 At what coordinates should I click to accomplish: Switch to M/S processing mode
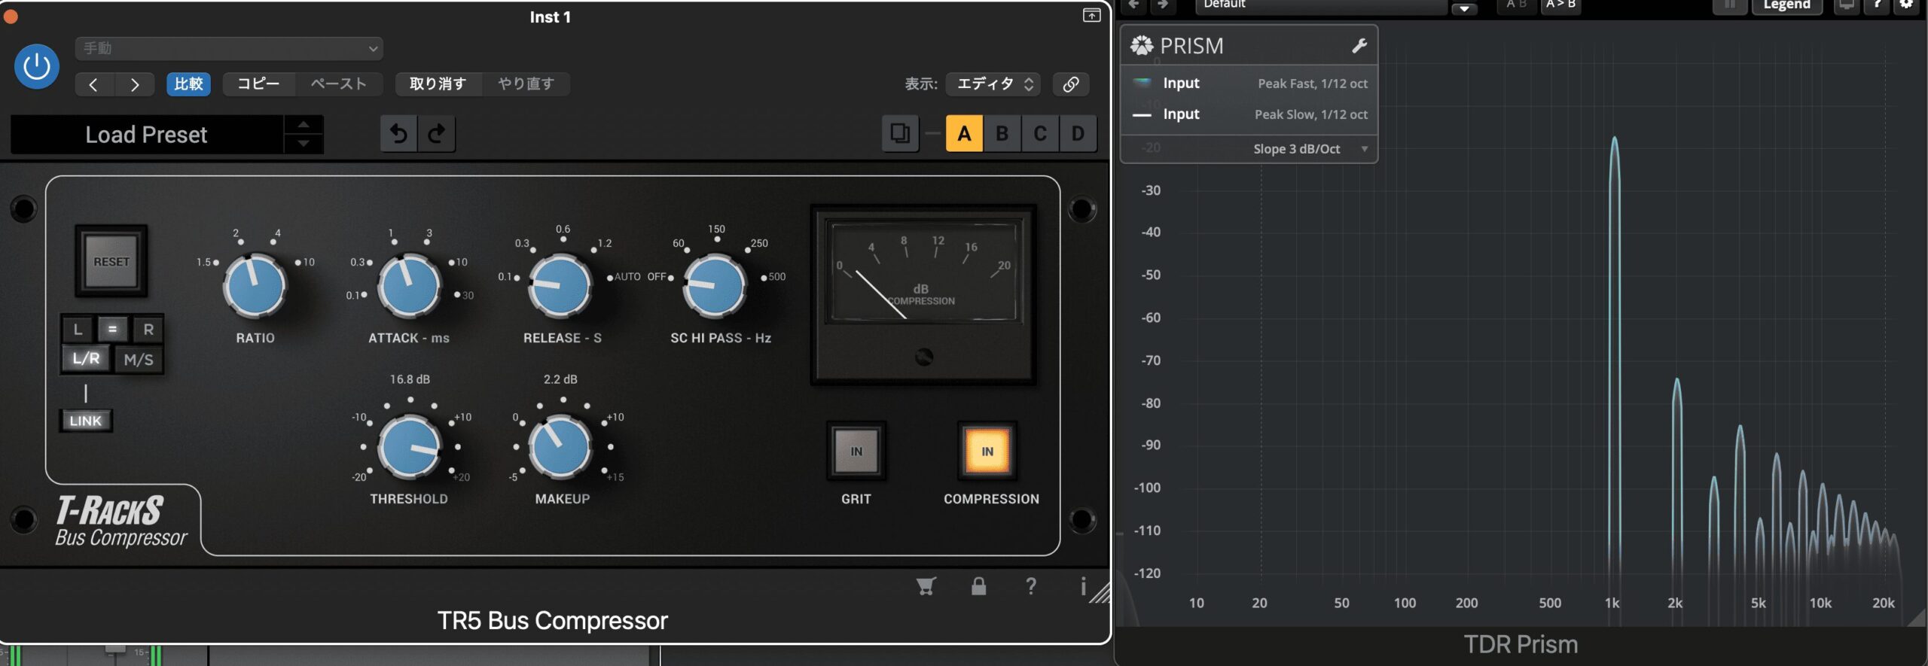[x=139, y=360]
